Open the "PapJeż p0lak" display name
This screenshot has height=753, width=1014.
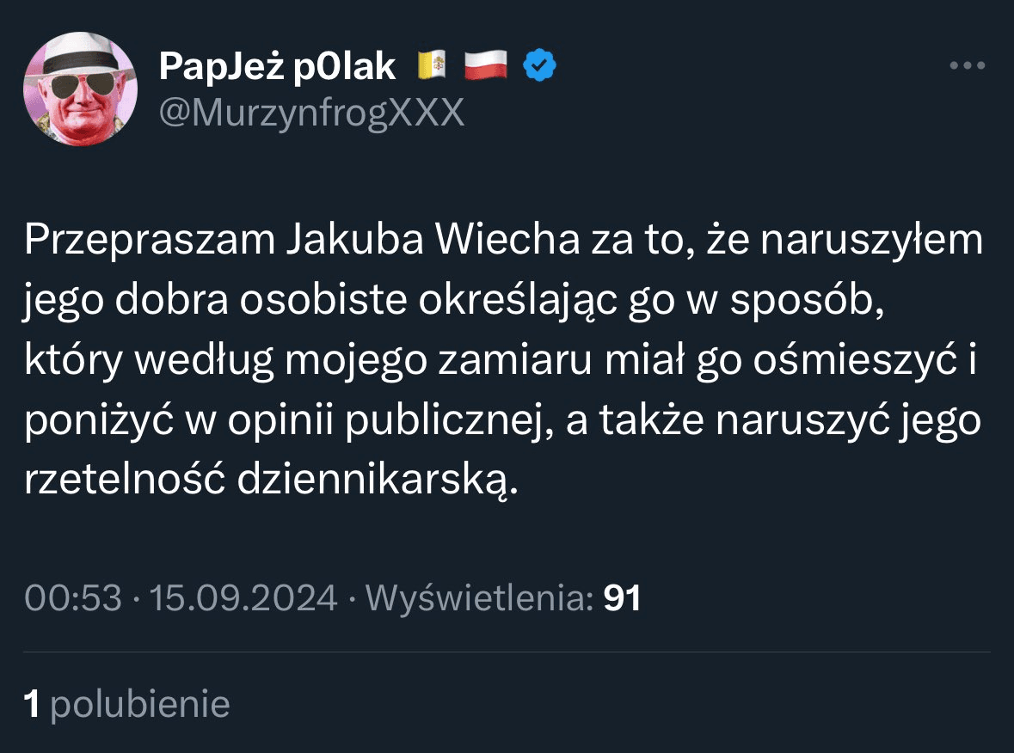pyautogui.click(x=277, y=65)
